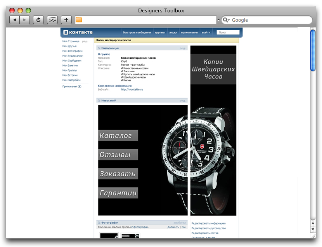Collapse the Фотографии section header

pos(109,223)
